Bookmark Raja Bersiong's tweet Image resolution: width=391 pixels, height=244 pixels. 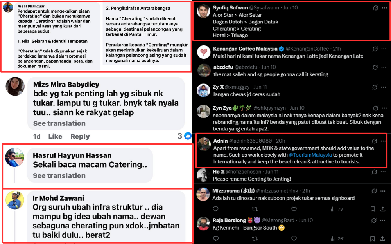pos(373,239)
